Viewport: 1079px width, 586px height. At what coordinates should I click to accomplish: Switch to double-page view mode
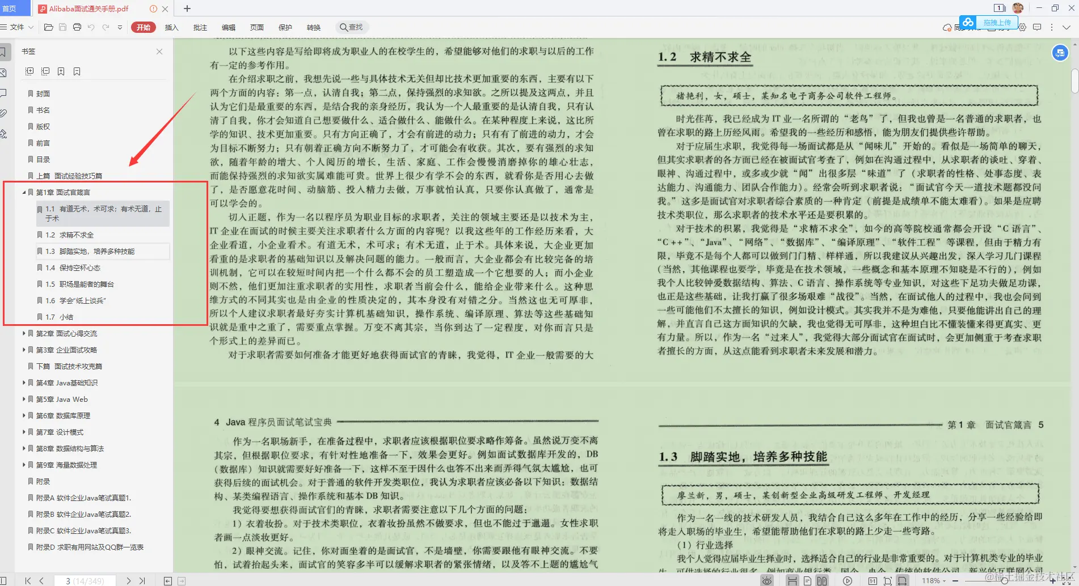click(822, 580)
